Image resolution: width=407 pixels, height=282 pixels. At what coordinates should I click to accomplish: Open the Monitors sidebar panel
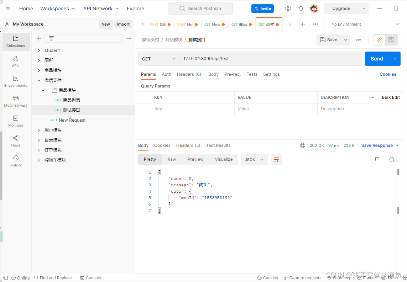[16, 121]
